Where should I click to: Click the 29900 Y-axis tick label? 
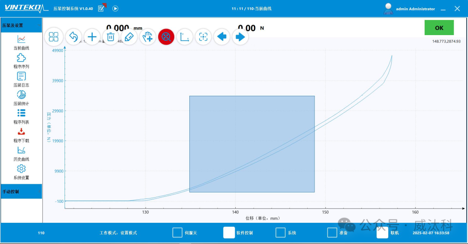click(x=58, y=111)
